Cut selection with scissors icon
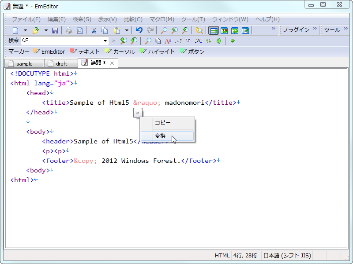 (94, 30)
